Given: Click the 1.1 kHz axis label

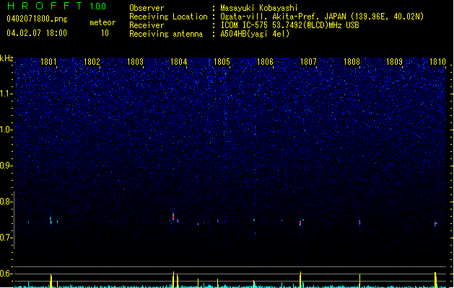Looking at the screenshot, I should [x=6, y=94].
